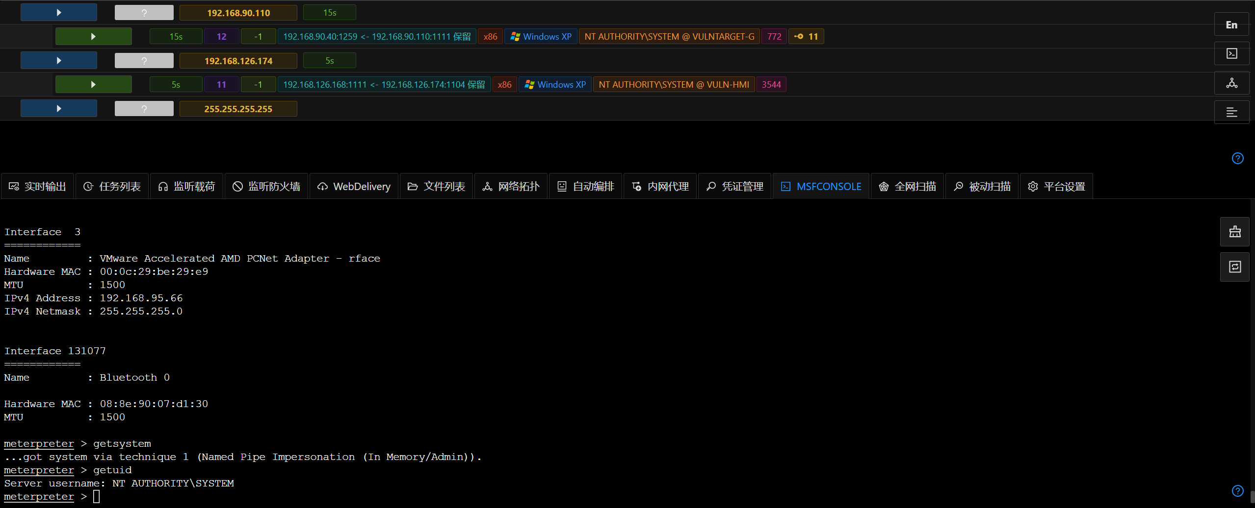Click Windows XP tag in VULNTARGET-G row
Viewport: 1255px width, 508px height.
pos(541,36)
